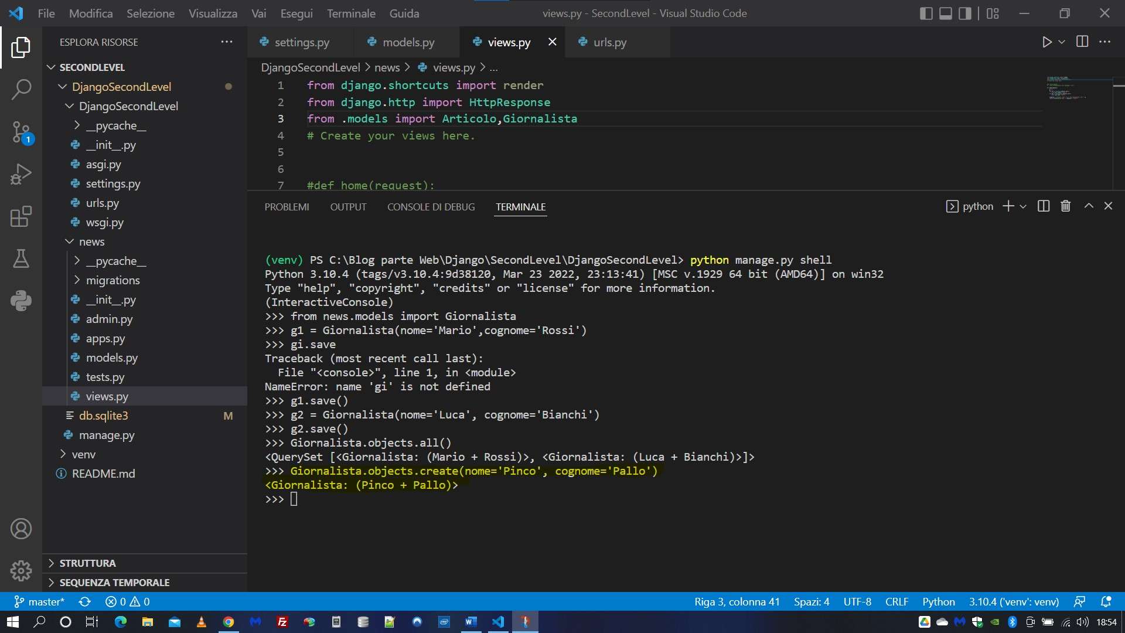Open Windows Start menu

(x=13, y=622)
